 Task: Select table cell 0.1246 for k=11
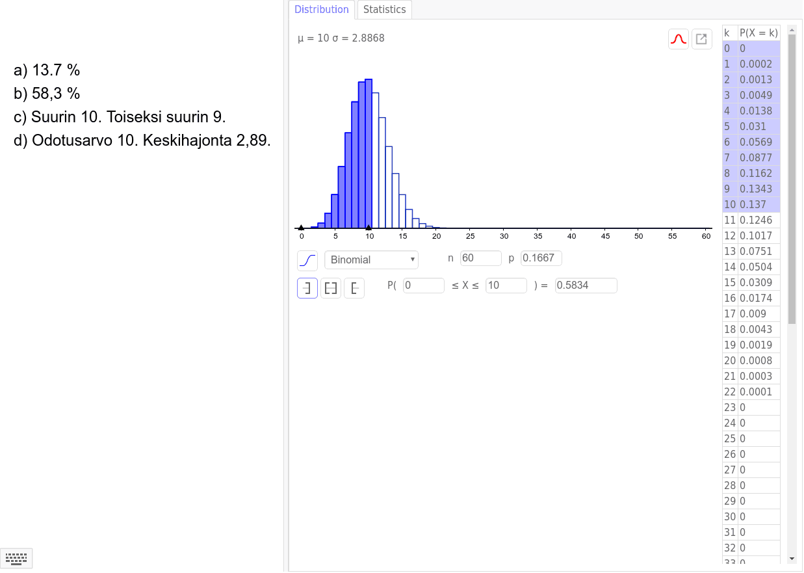click(759, 220)
